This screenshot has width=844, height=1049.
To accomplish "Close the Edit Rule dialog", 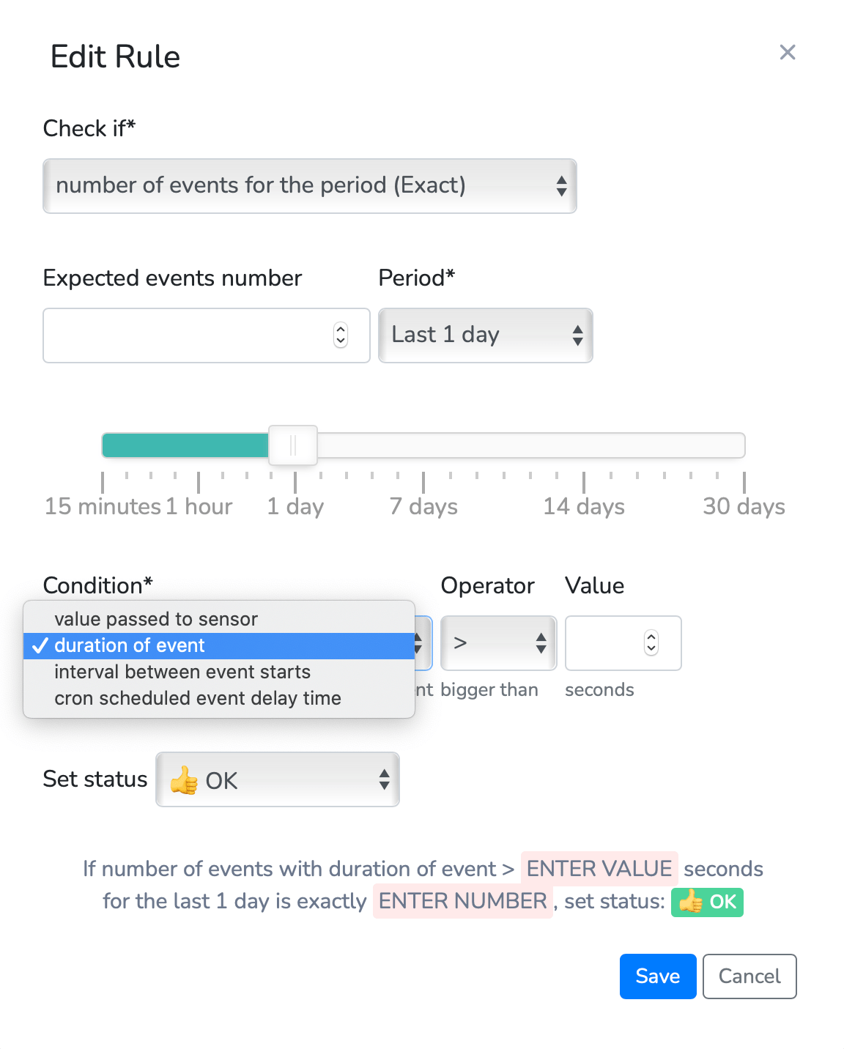I will tap(788, 52).
